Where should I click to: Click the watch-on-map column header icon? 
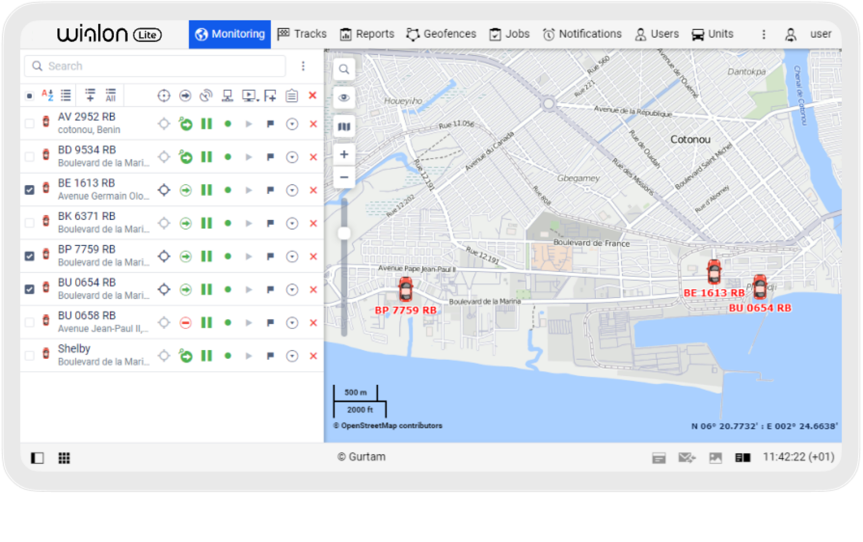(164, 96)
